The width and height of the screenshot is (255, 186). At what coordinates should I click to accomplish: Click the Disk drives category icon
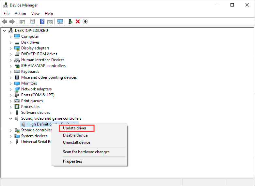(x=17, y=43)
